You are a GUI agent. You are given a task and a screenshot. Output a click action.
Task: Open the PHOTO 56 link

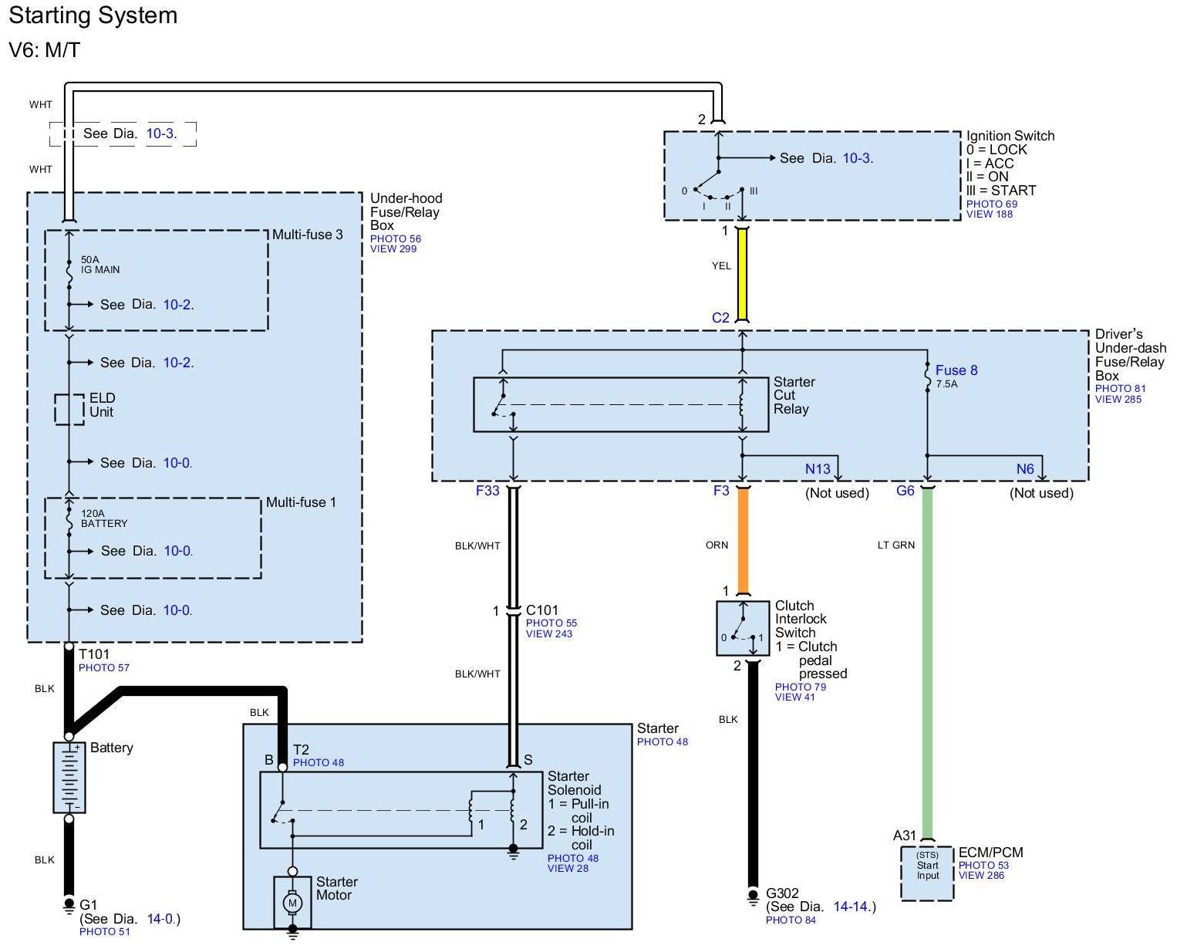point(395,238)
